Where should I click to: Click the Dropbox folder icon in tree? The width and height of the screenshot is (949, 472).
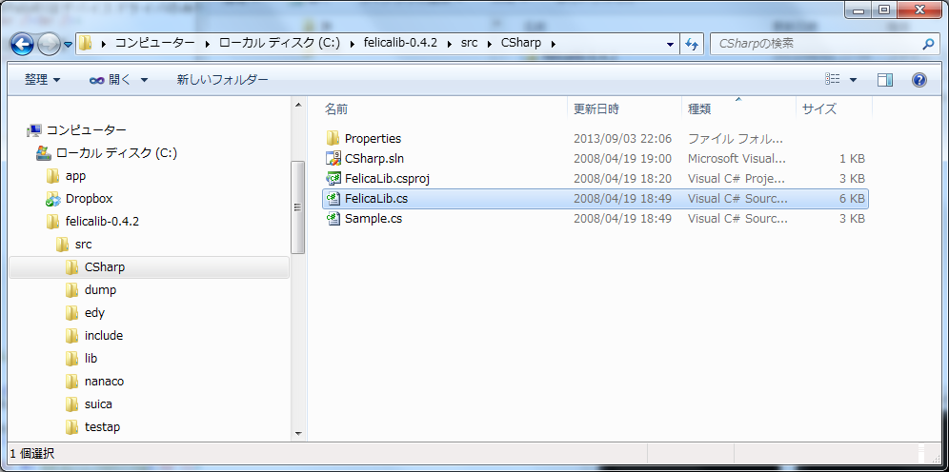pos(53,199)
